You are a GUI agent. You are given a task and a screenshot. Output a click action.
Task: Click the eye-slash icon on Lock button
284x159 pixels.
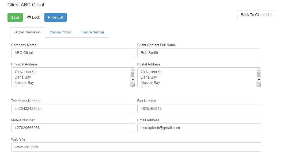[x=29, y=17]
